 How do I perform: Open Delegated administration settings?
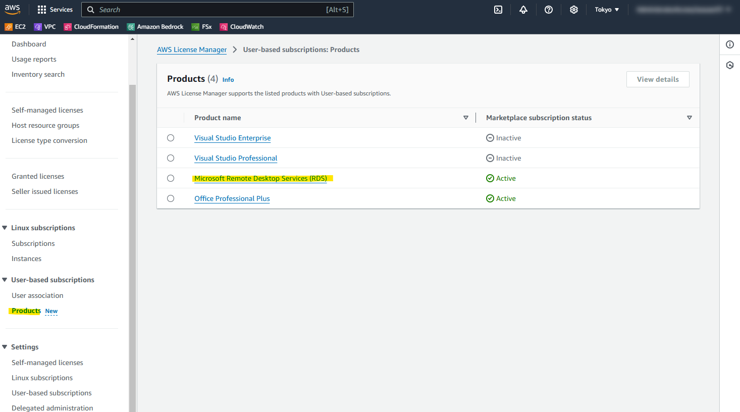pos(52,408)
